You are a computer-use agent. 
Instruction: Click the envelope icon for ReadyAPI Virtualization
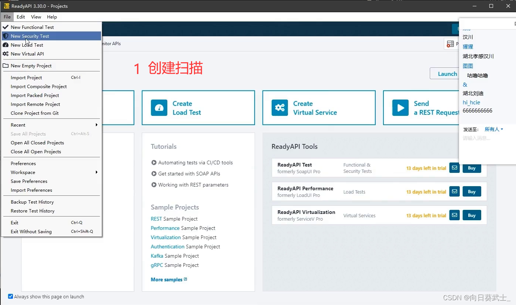coord(455,215)
